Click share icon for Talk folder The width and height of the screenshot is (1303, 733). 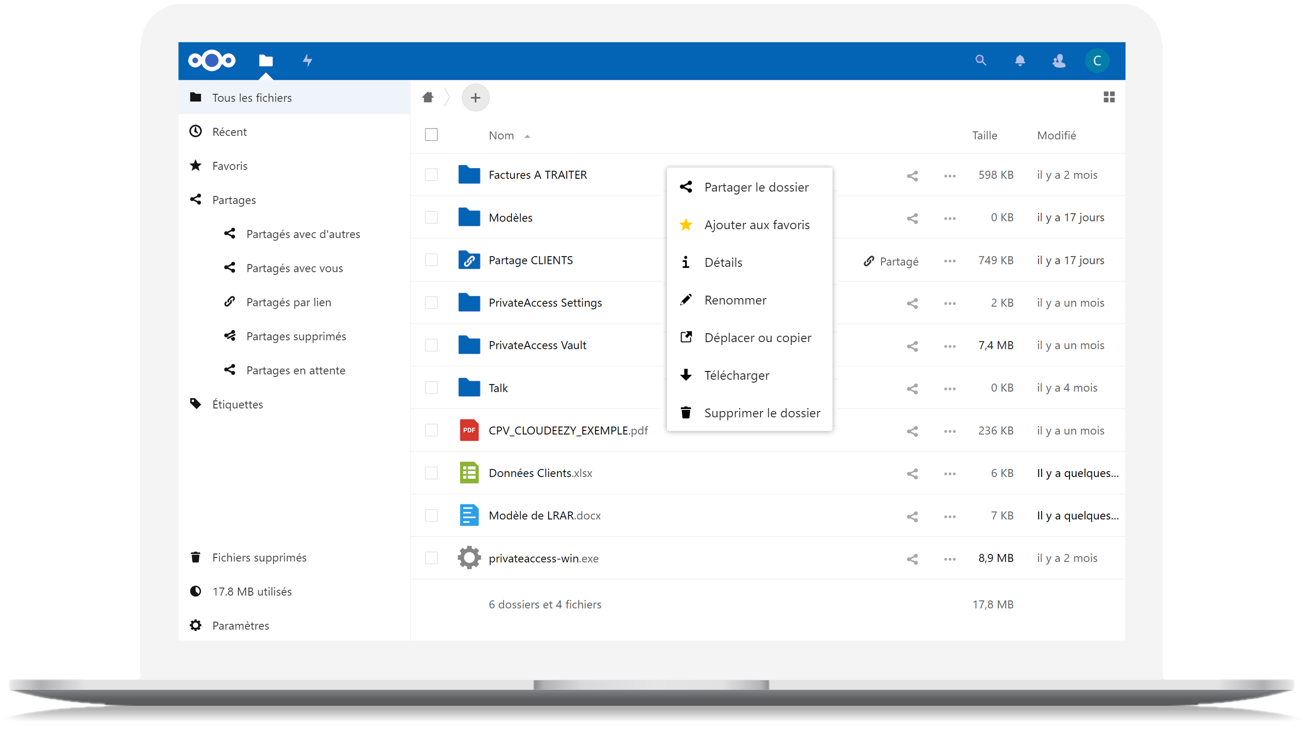coord(912,388)
